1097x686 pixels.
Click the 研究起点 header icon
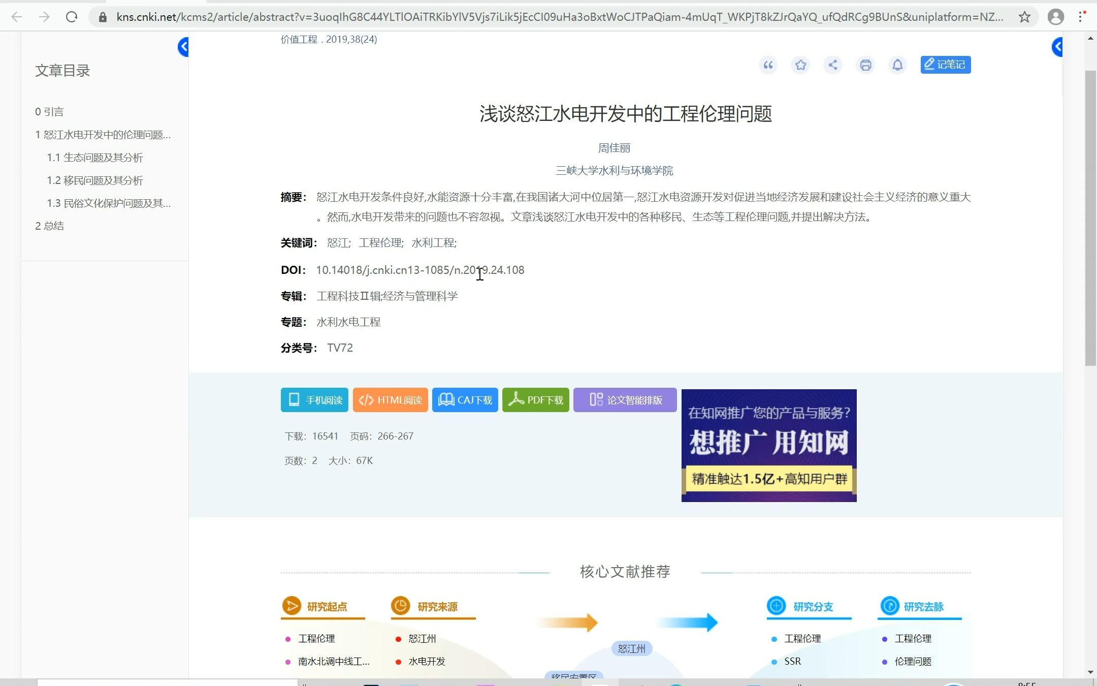[x=292, y=606]
